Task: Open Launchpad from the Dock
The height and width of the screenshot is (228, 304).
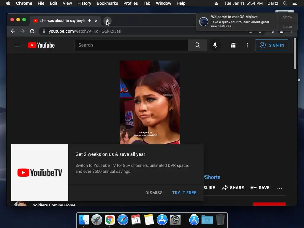Action: (97, 220)
